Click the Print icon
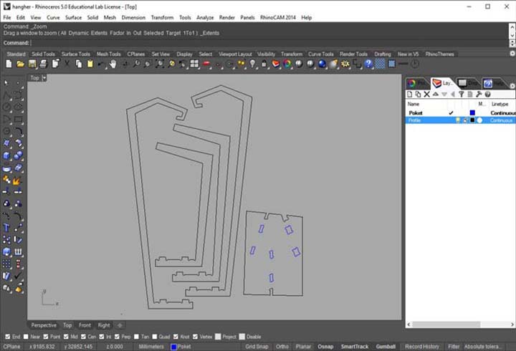The width and height of the screenshot is (516, 351). tap(44, 64)
